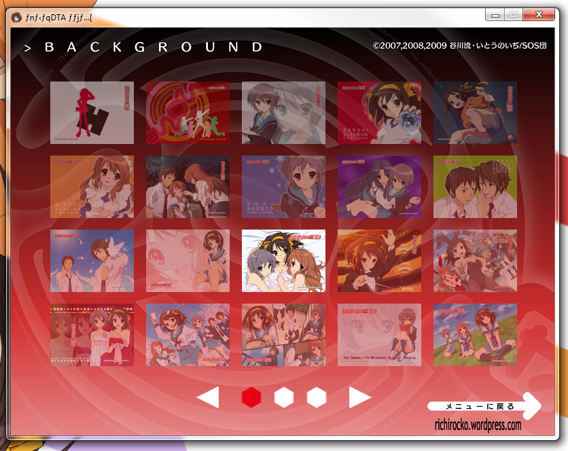Screen dimensions: 568x451
Task: Choose the faded gray Yuki close-up wallpaper
Action: coord(283,113)
